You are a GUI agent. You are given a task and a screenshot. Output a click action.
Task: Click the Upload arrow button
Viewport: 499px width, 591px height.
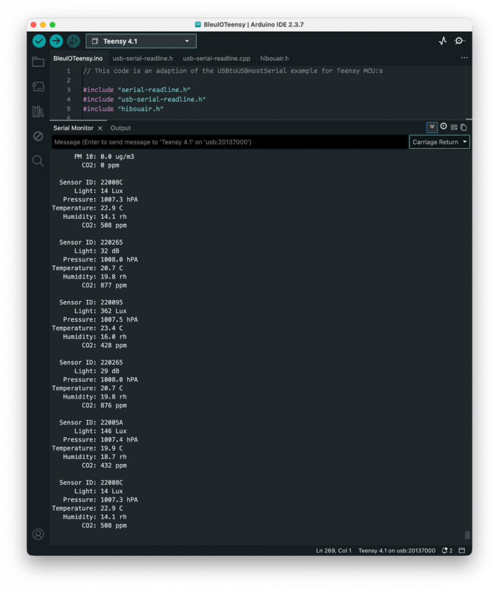pos(56,41)
